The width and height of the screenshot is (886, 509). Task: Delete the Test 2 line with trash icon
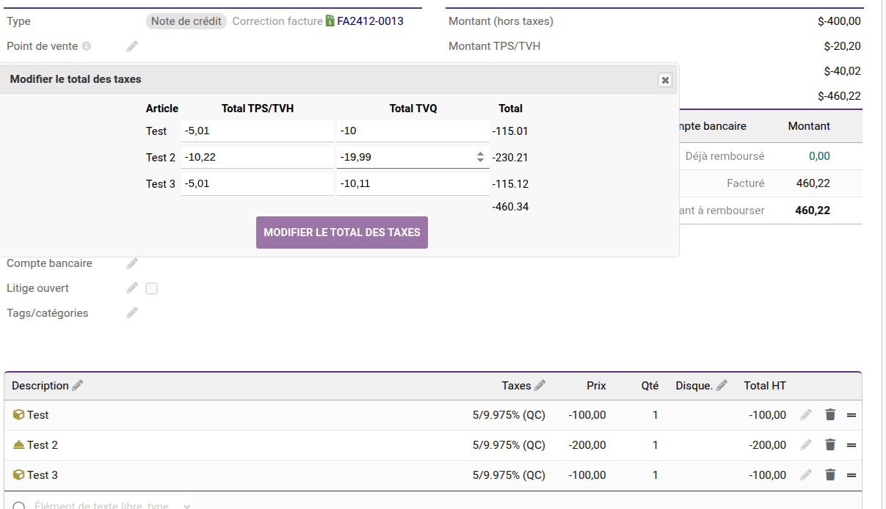830,444
